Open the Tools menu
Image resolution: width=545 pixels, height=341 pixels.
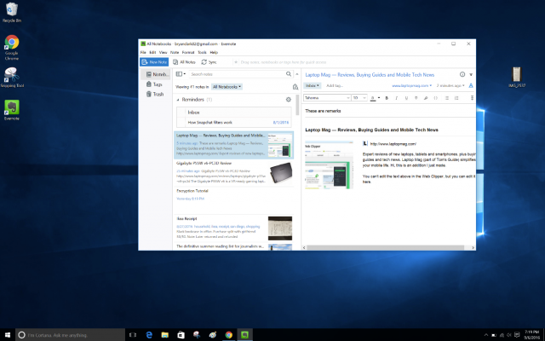pyautogui.click(x=203, y=52)
